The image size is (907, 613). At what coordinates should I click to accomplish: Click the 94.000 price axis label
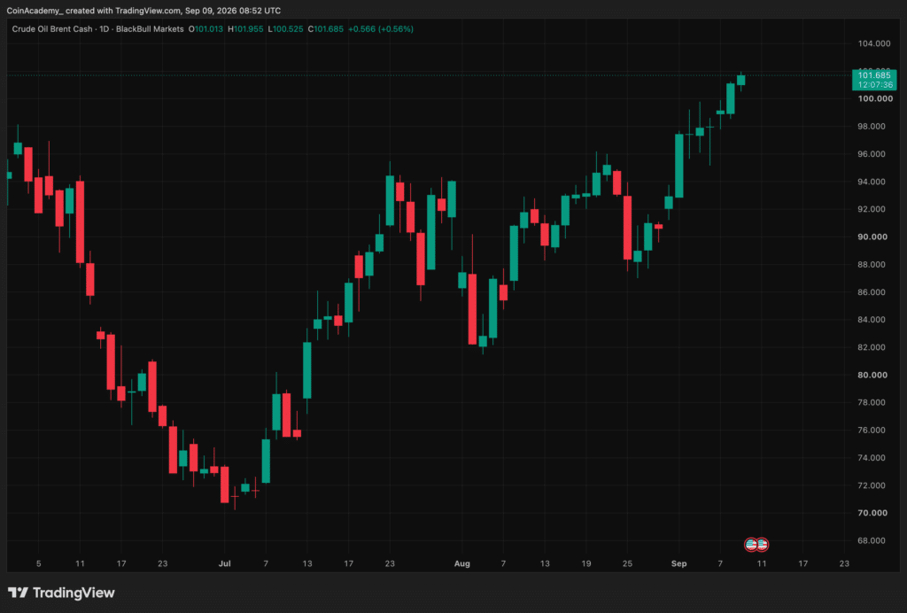[x=872, y=182]
